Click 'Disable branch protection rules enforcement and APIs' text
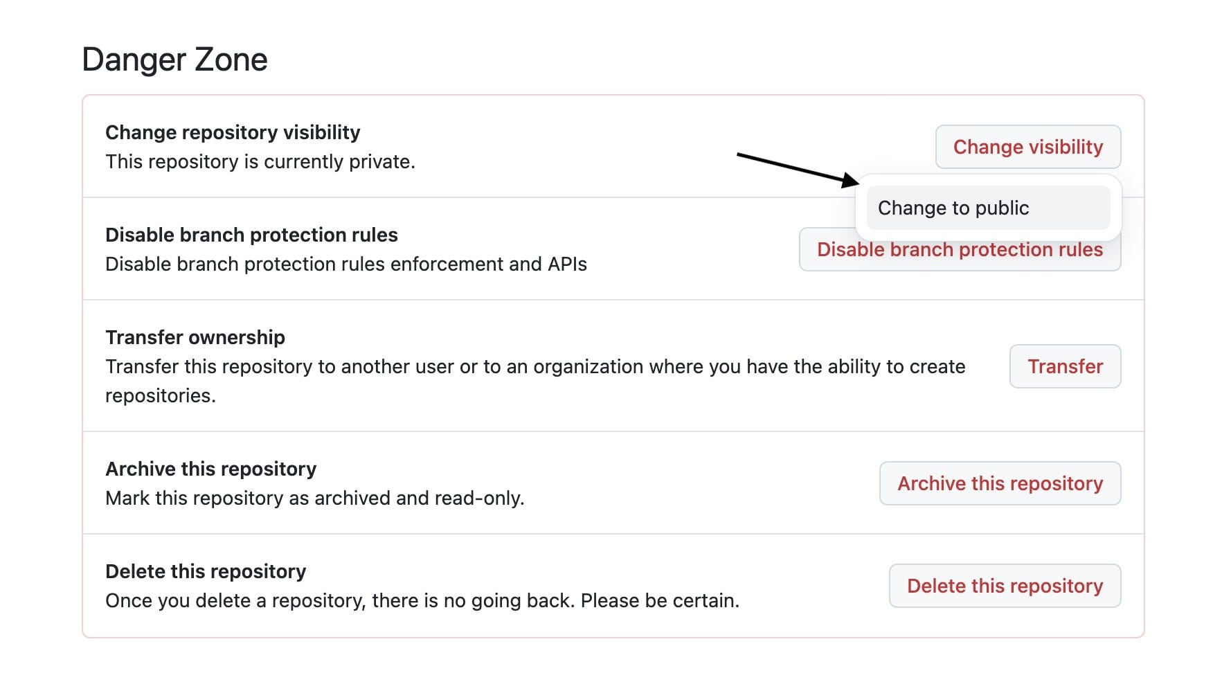1231x691 pixels. tap(346, 264)
